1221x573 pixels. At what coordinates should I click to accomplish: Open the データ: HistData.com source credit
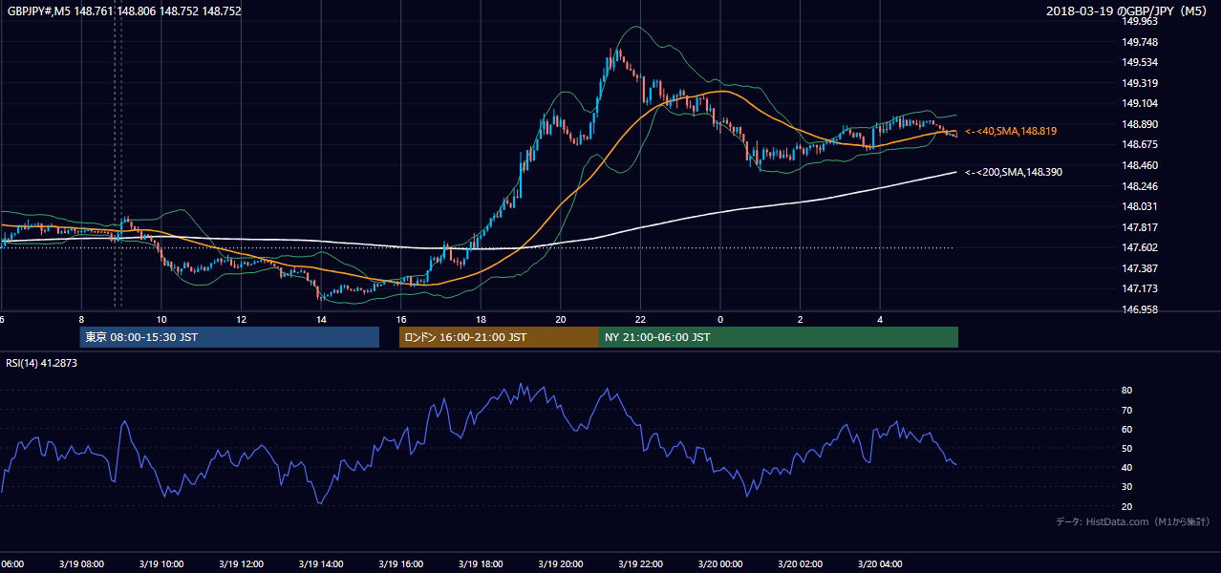pos(1132,521)
